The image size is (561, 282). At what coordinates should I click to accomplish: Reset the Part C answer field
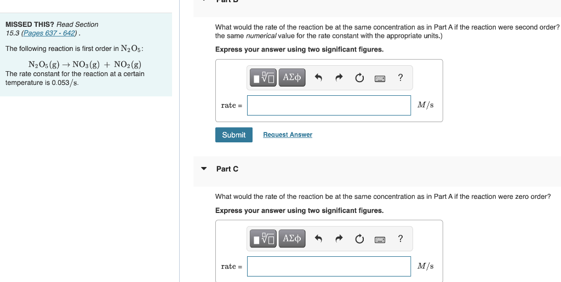click(359, 238)
